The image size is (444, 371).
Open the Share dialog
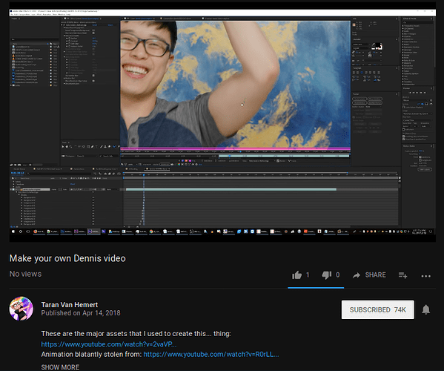click(x=369, y=275)
